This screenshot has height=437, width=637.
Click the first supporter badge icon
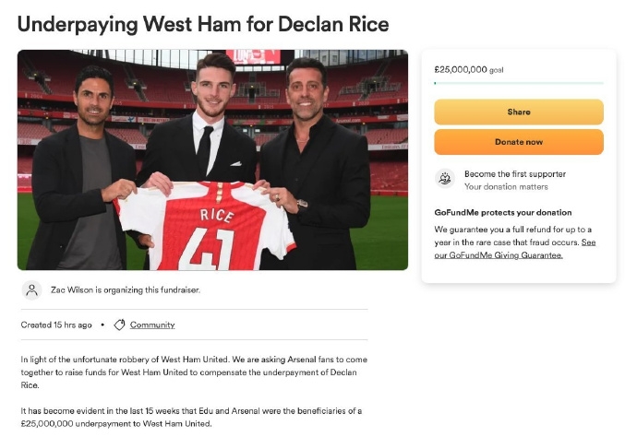tap(446, 179)
